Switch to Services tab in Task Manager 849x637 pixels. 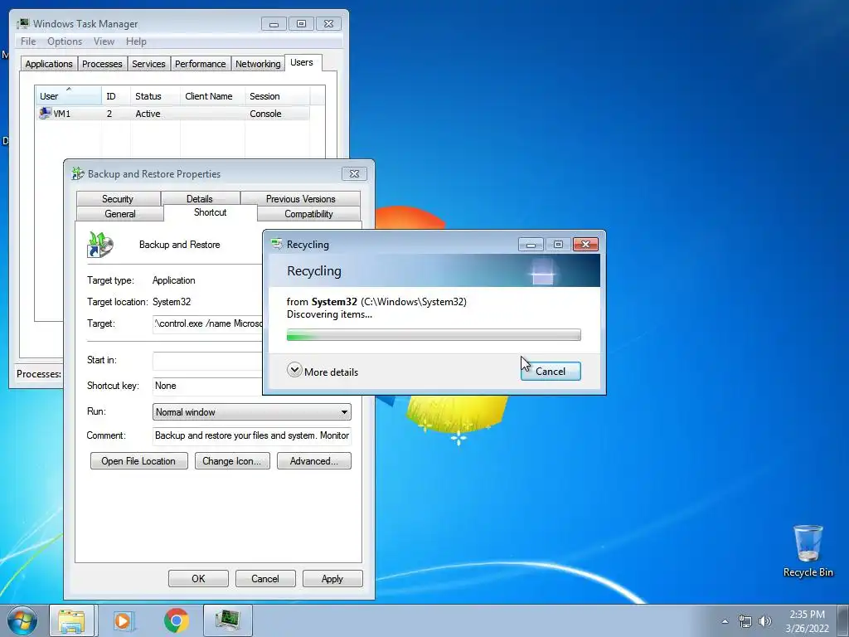click(148, 64)
